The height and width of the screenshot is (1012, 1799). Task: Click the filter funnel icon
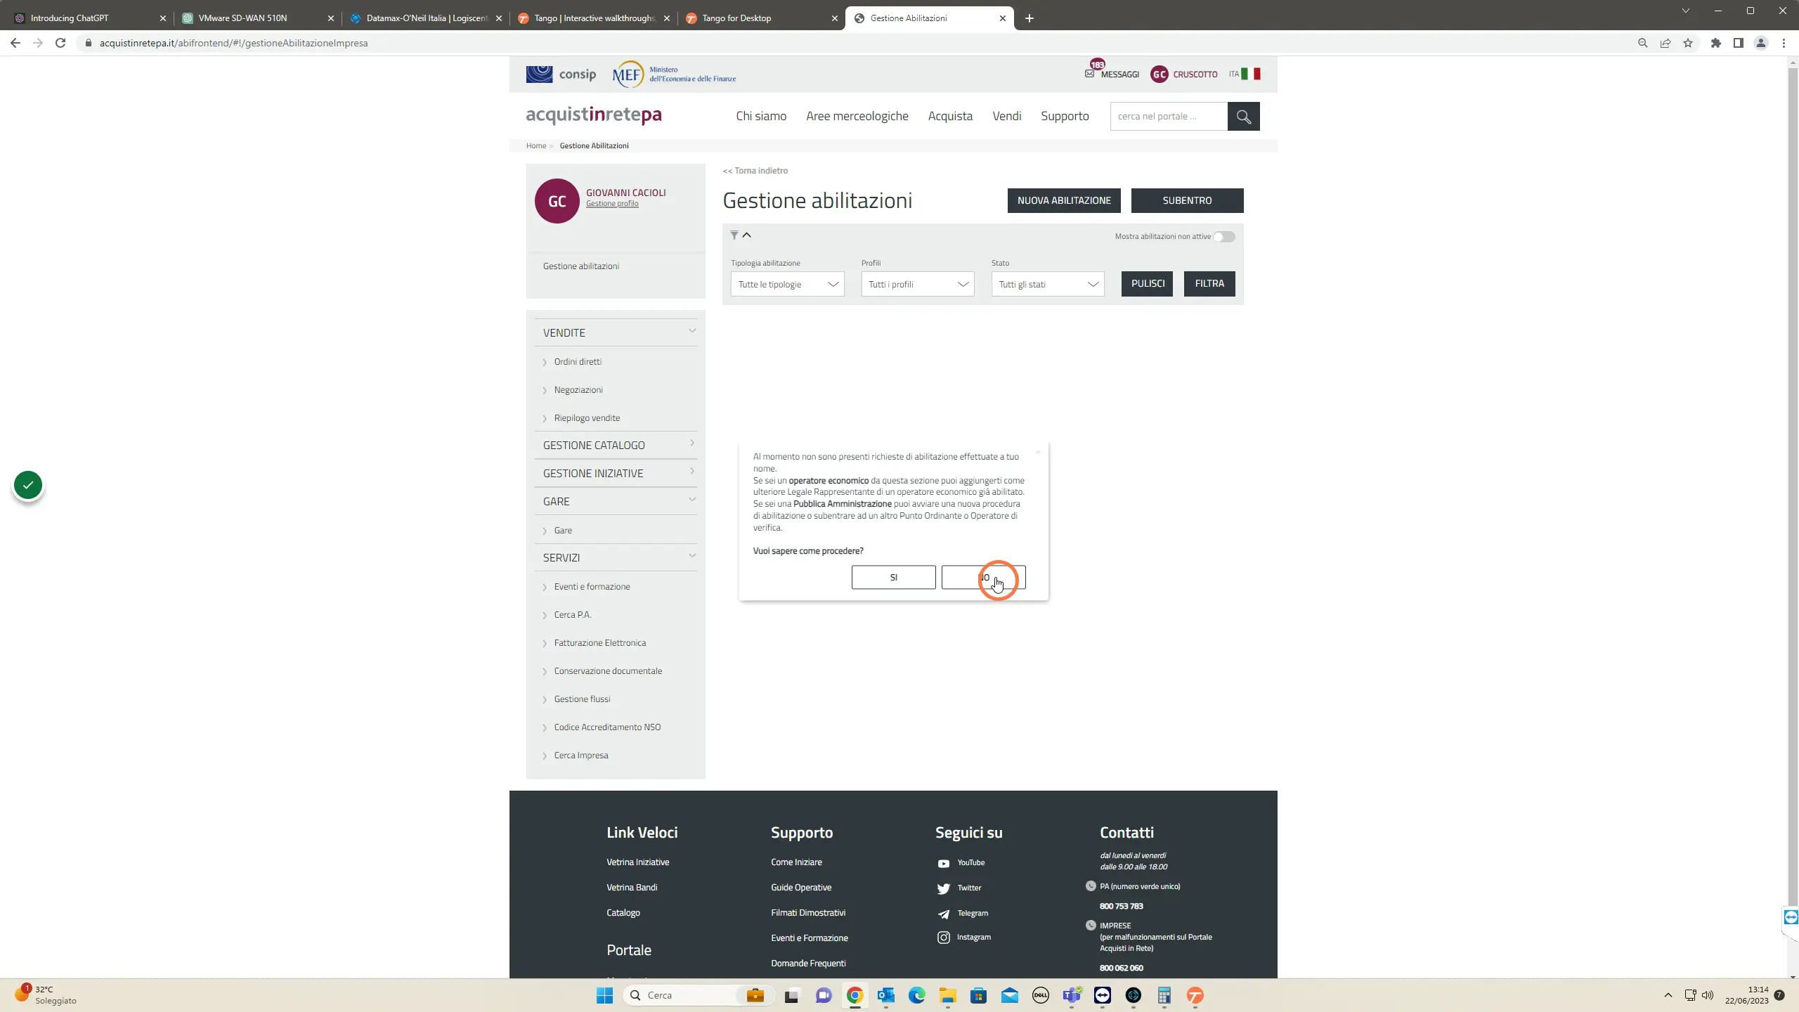[734, 235]
